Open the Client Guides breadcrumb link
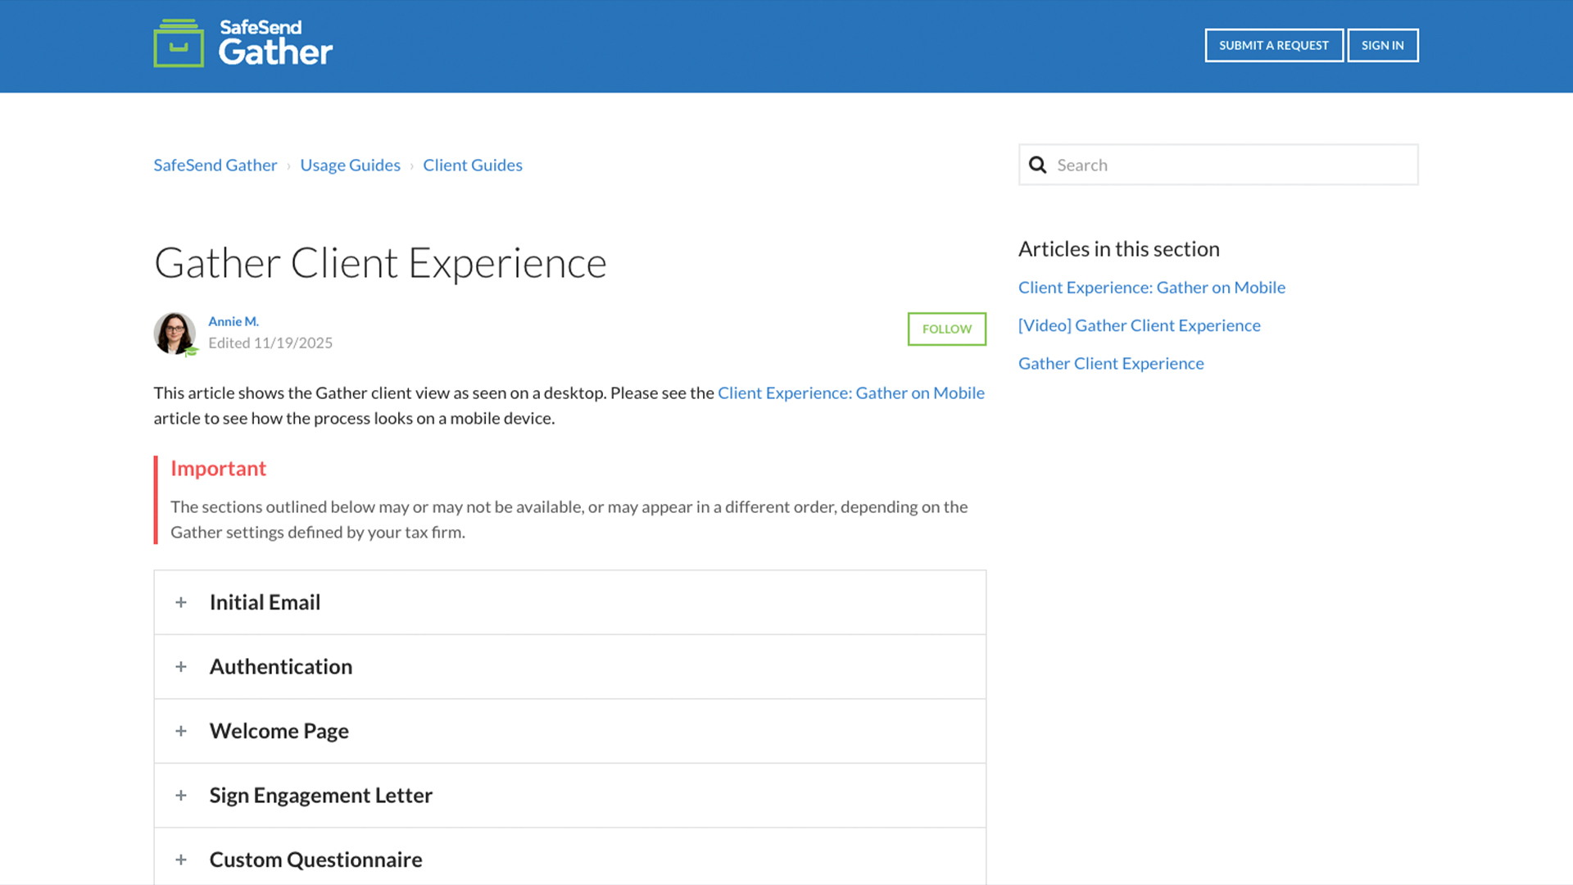 [x=472, y=165]
